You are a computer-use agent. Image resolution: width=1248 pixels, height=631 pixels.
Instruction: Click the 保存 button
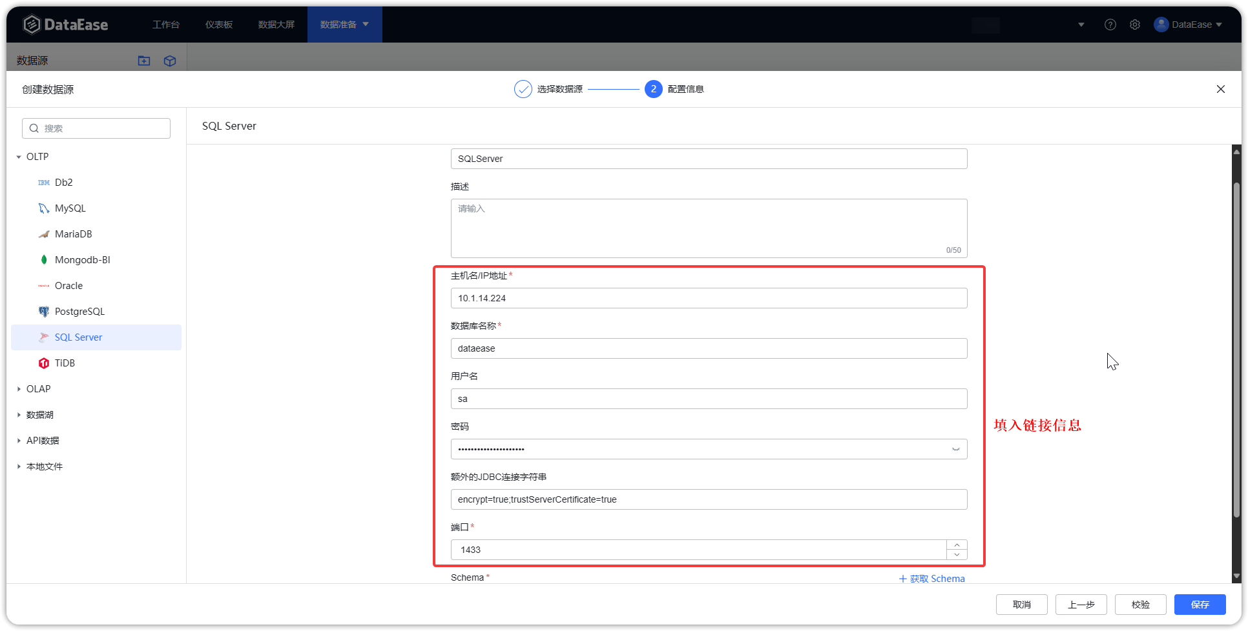pos(1200,605)
